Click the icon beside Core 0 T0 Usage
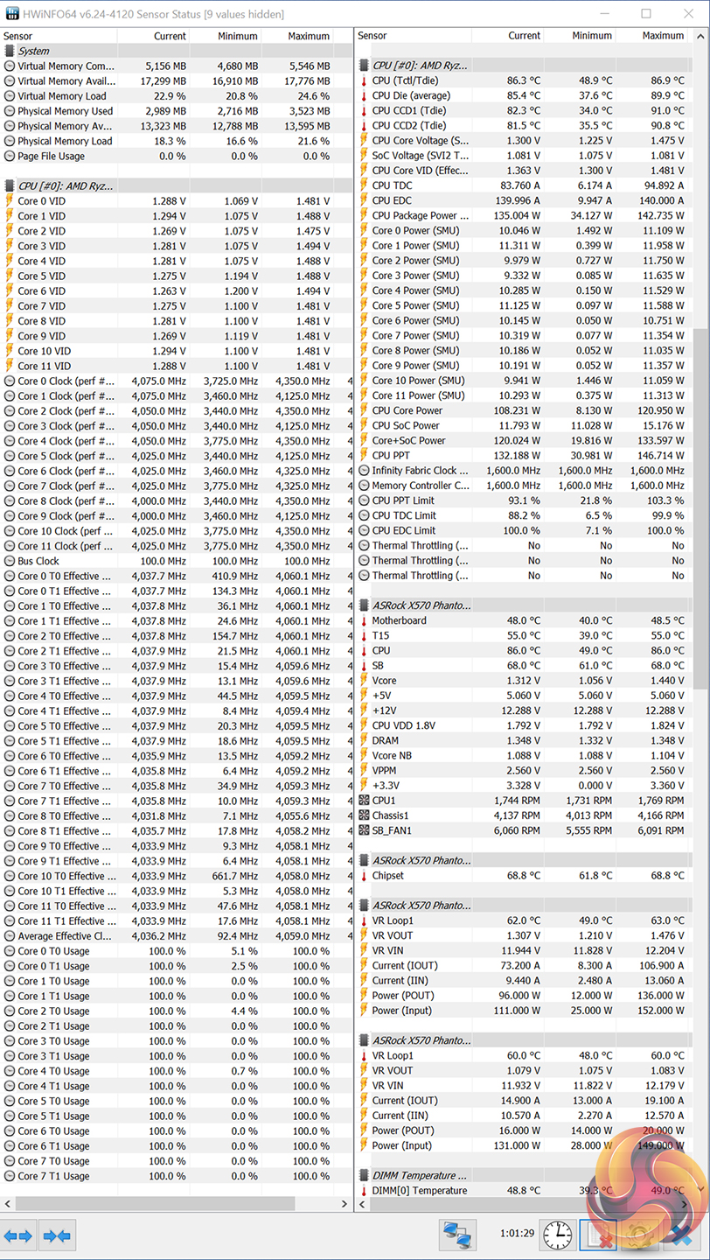 pos(10,951)
